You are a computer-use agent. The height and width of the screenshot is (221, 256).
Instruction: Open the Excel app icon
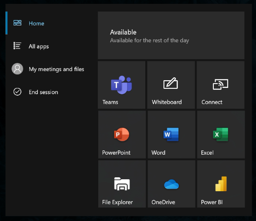221,135
